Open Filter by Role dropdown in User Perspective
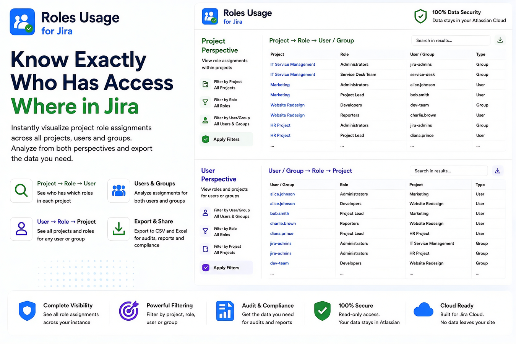Screen dimensions: 516x344 226,232
